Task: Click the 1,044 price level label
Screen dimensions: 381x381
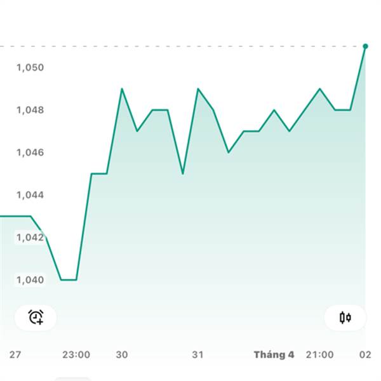Action: pos(30,194)
